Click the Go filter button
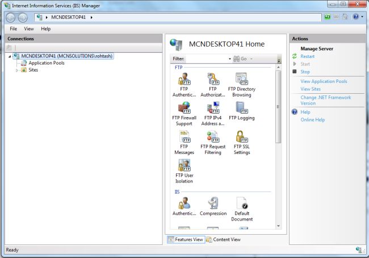Screen dimensions: 369x258 pos(240,59)
